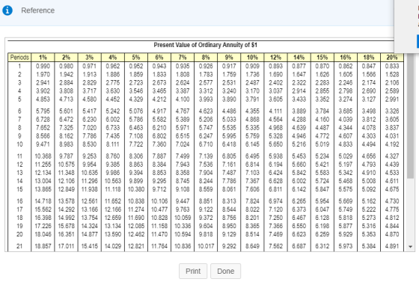
Task: Select the 15% column header
Action: pos(322,58)
